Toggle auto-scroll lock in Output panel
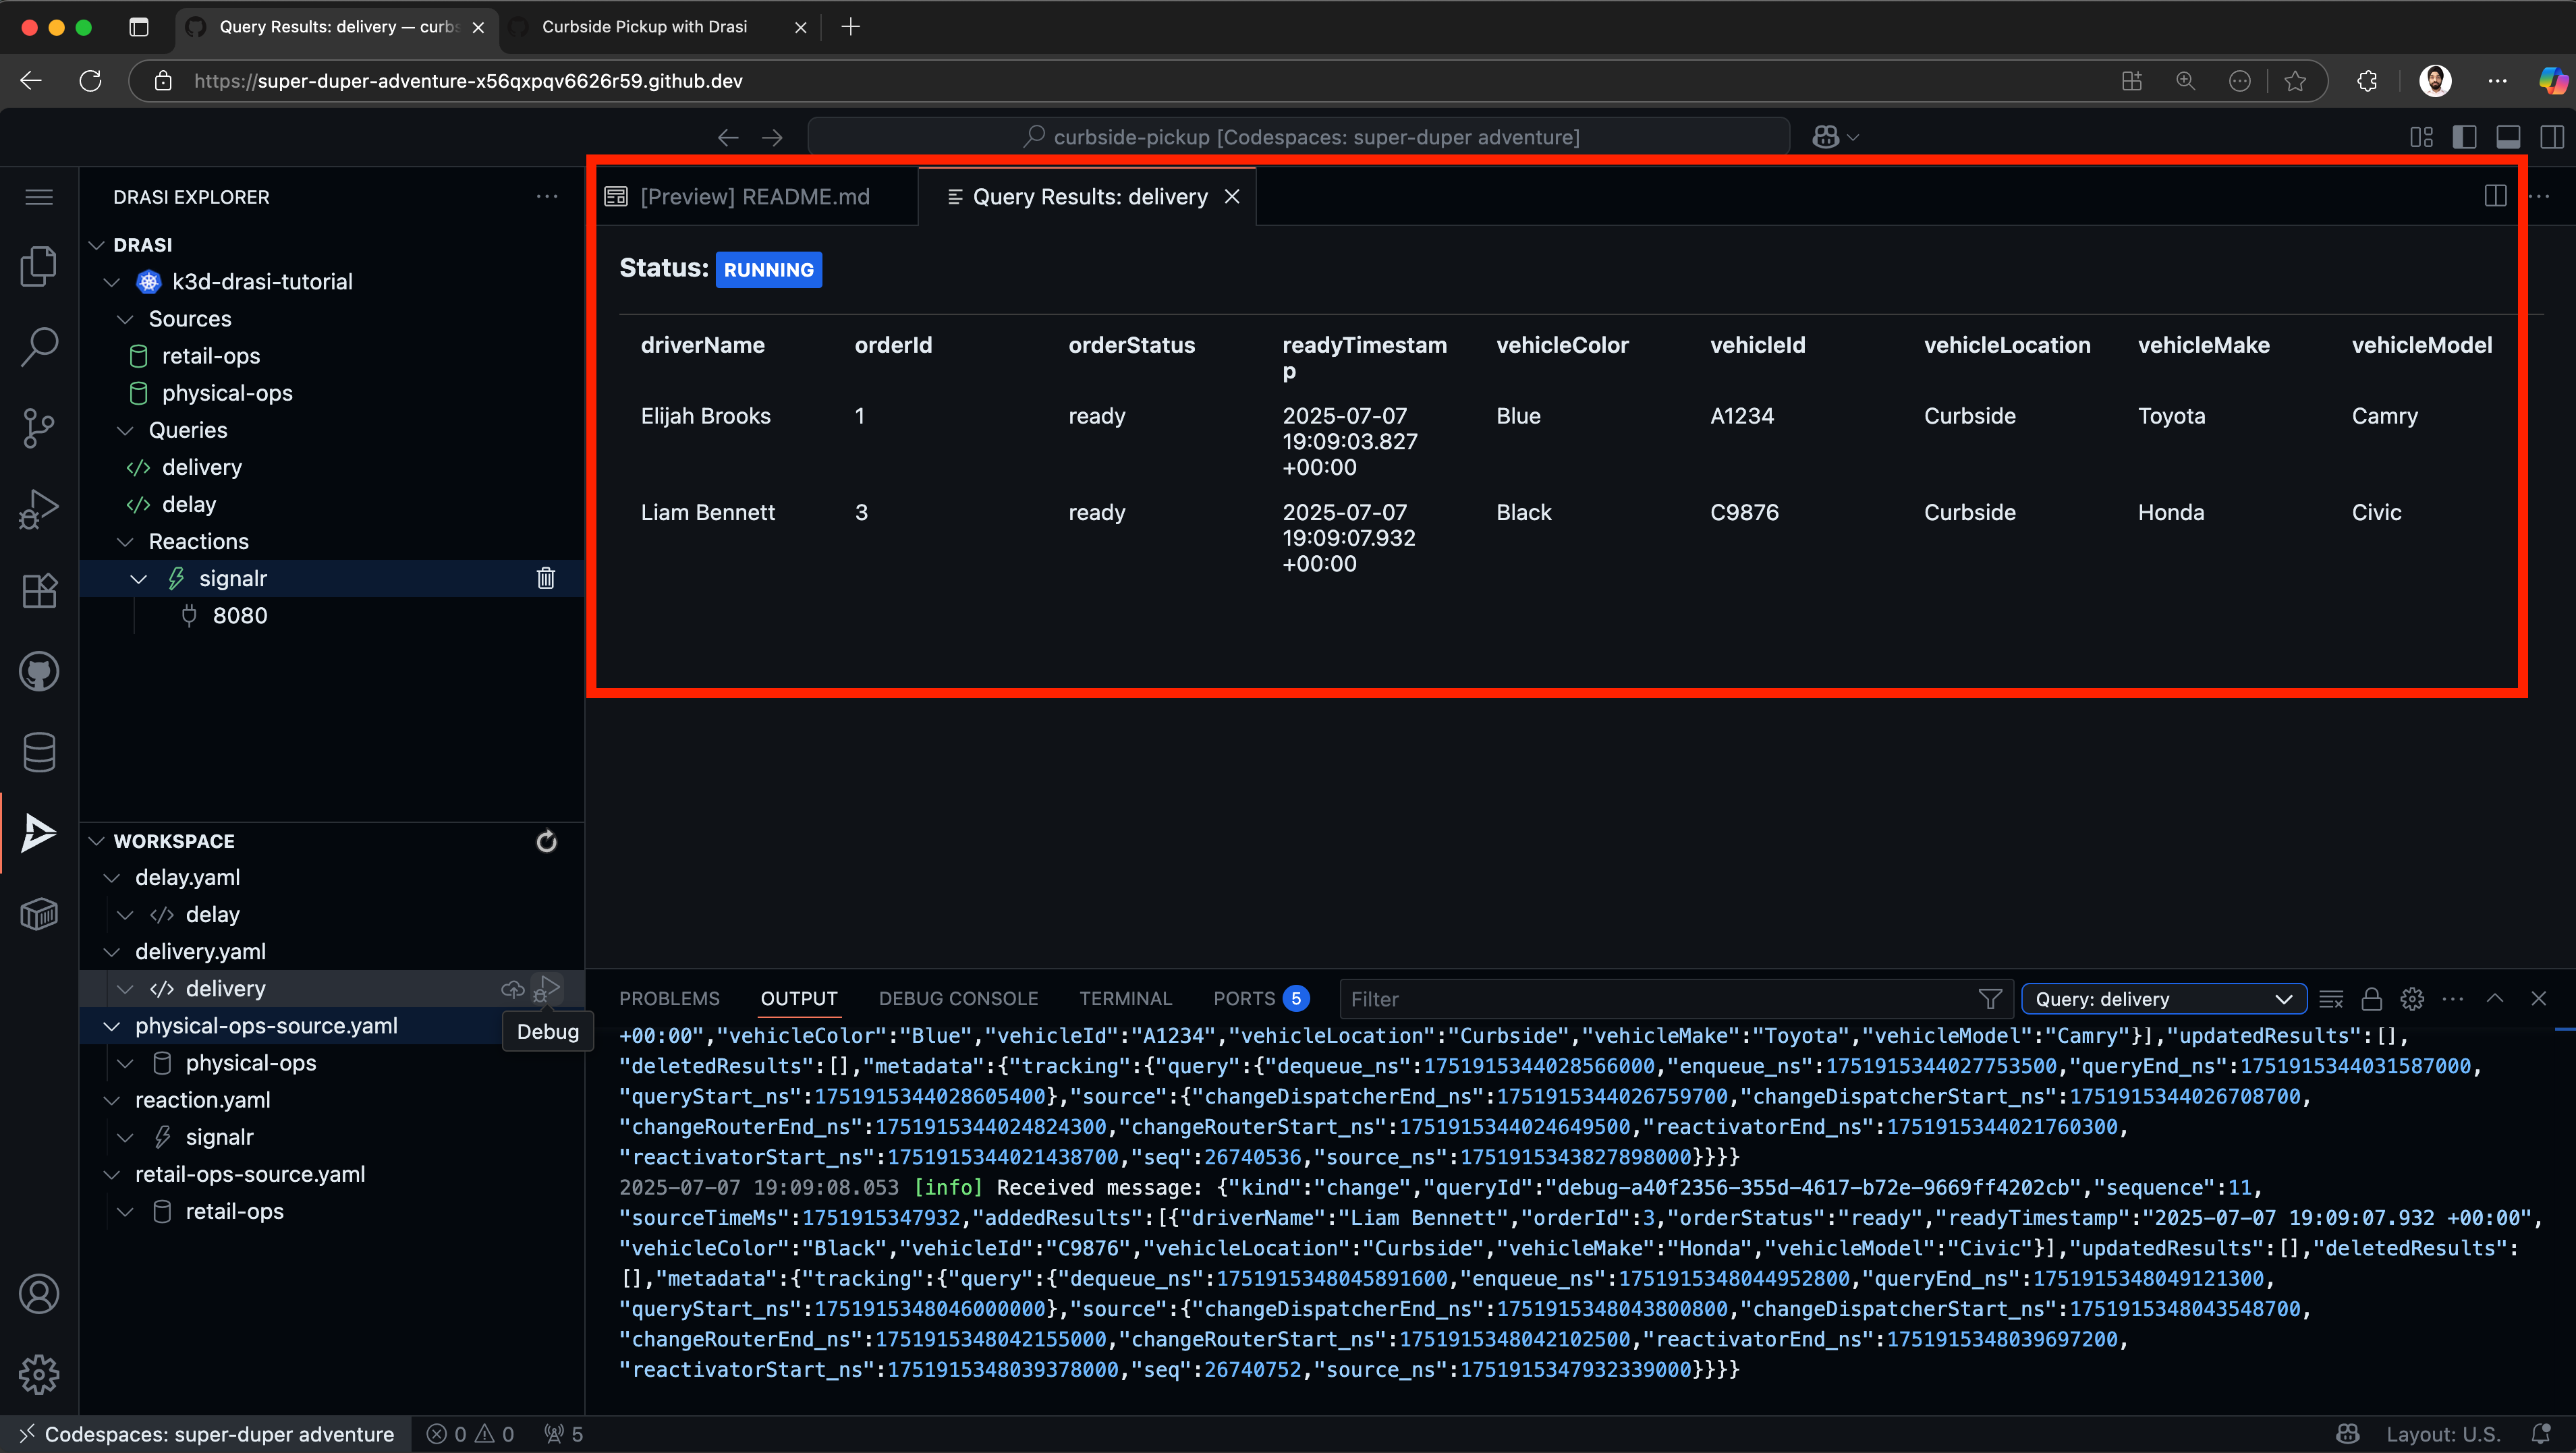Viewport: 2576px width, 1453px height. click(x=2372, y=998)
